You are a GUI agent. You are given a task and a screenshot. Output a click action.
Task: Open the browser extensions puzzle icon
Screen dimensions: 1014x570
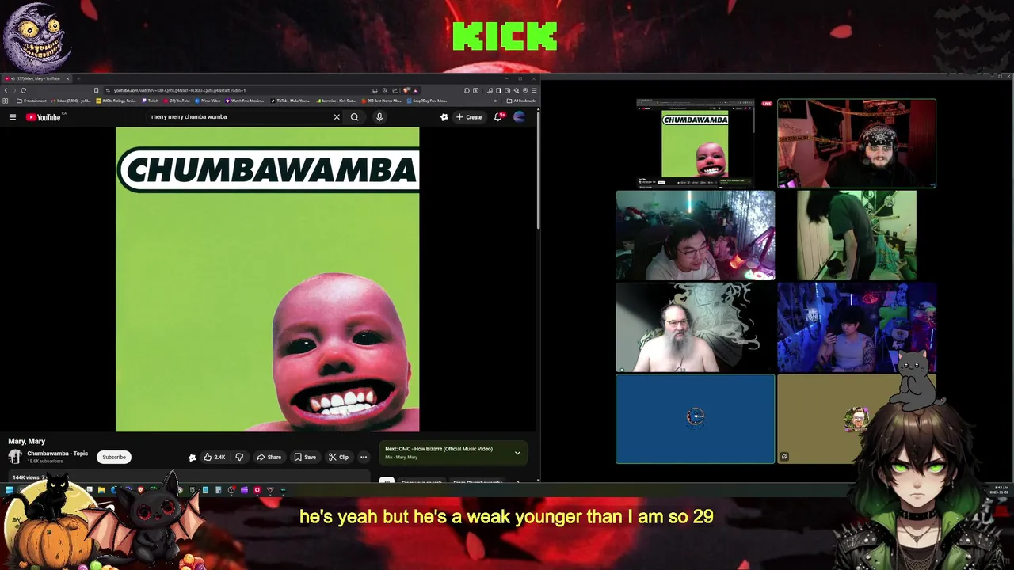click(467, 90)
